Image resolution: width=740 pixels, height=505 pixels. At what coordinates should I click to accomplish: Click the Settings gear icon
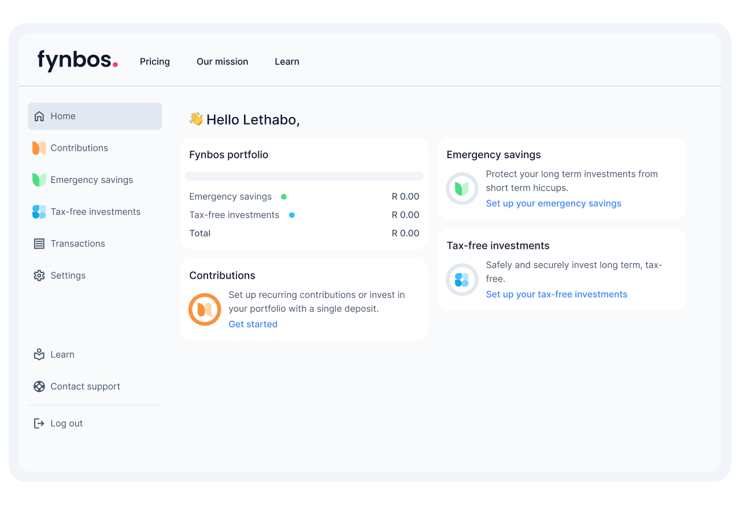pyautogui.click(x=39, y=276)
